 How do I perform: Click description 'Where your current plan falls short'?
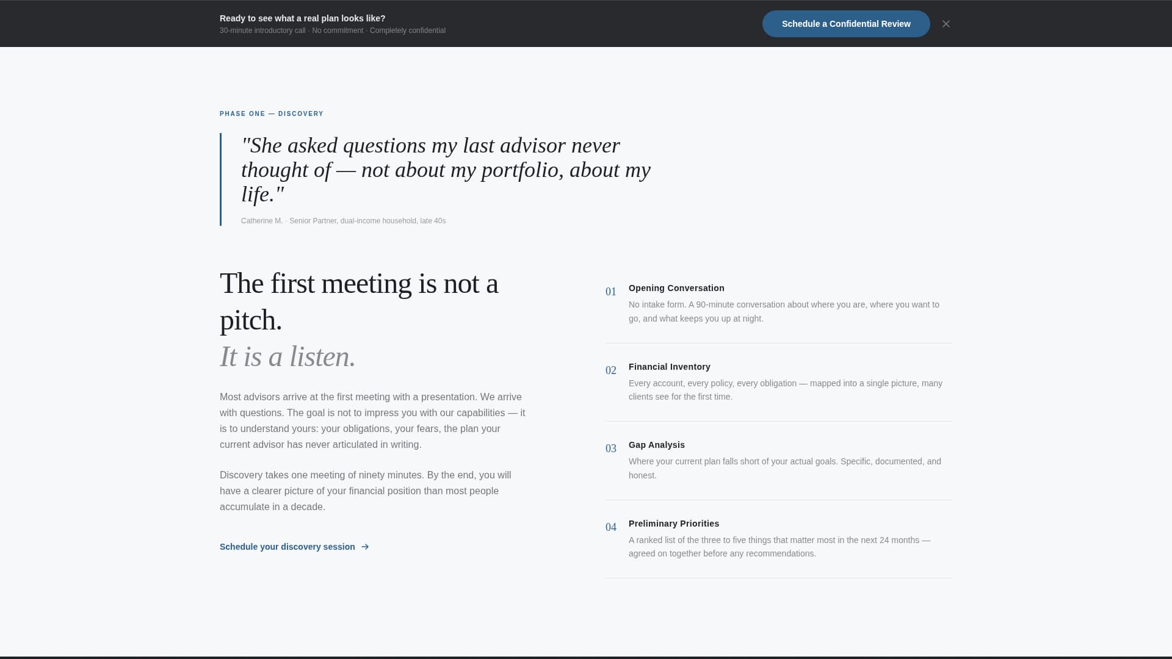(x=785, y=468)
